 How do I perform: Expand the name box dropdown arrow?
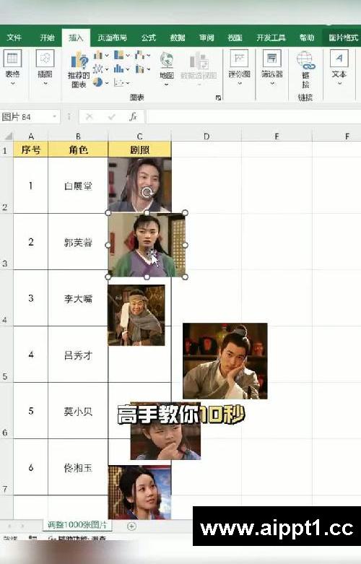point(54,116)
